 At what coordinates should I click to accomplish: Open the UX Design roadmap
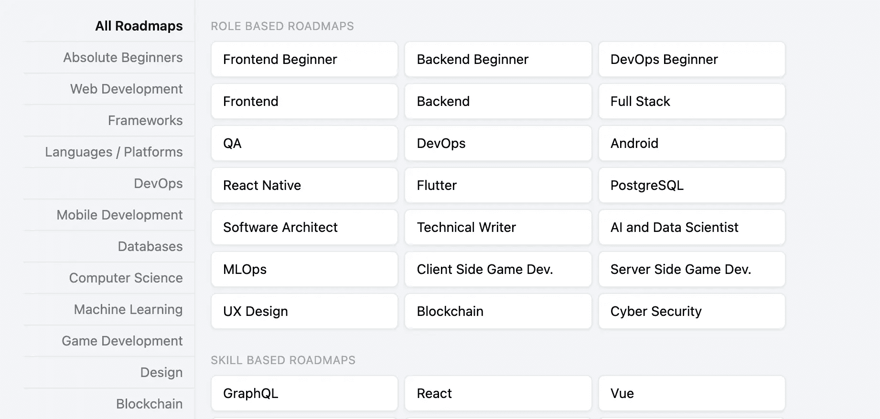tap(304, 311)
